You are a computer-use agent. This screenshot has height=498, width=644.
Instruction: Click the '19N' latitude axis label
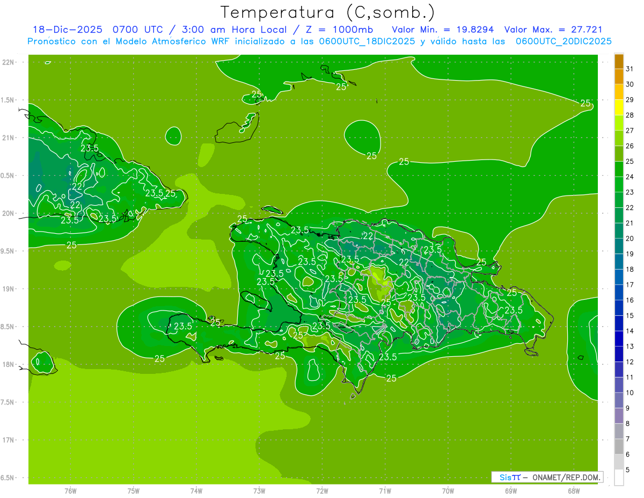(x=8, y=289)
